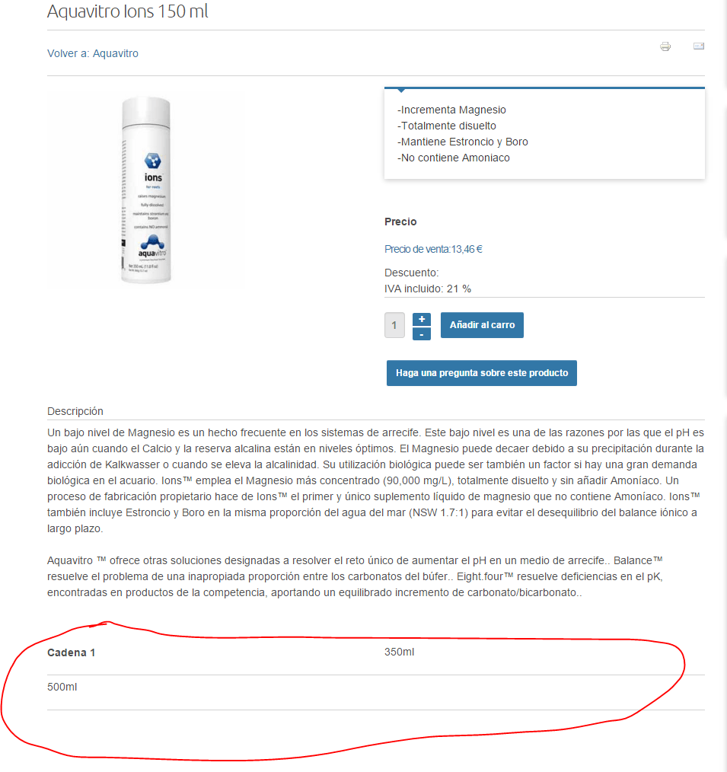The height and width of the screenshot is (772, 727).
Task: Click the Aquavitro Ions bottle image
Action: click(x=145, y=190)
